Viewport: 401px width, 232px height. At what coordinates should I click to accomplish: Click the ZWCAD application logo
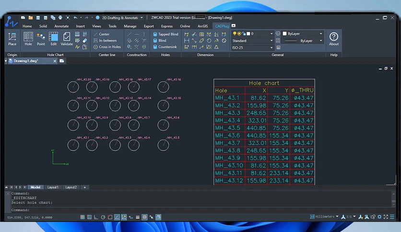pyautogui.click(x=11, y=22)
